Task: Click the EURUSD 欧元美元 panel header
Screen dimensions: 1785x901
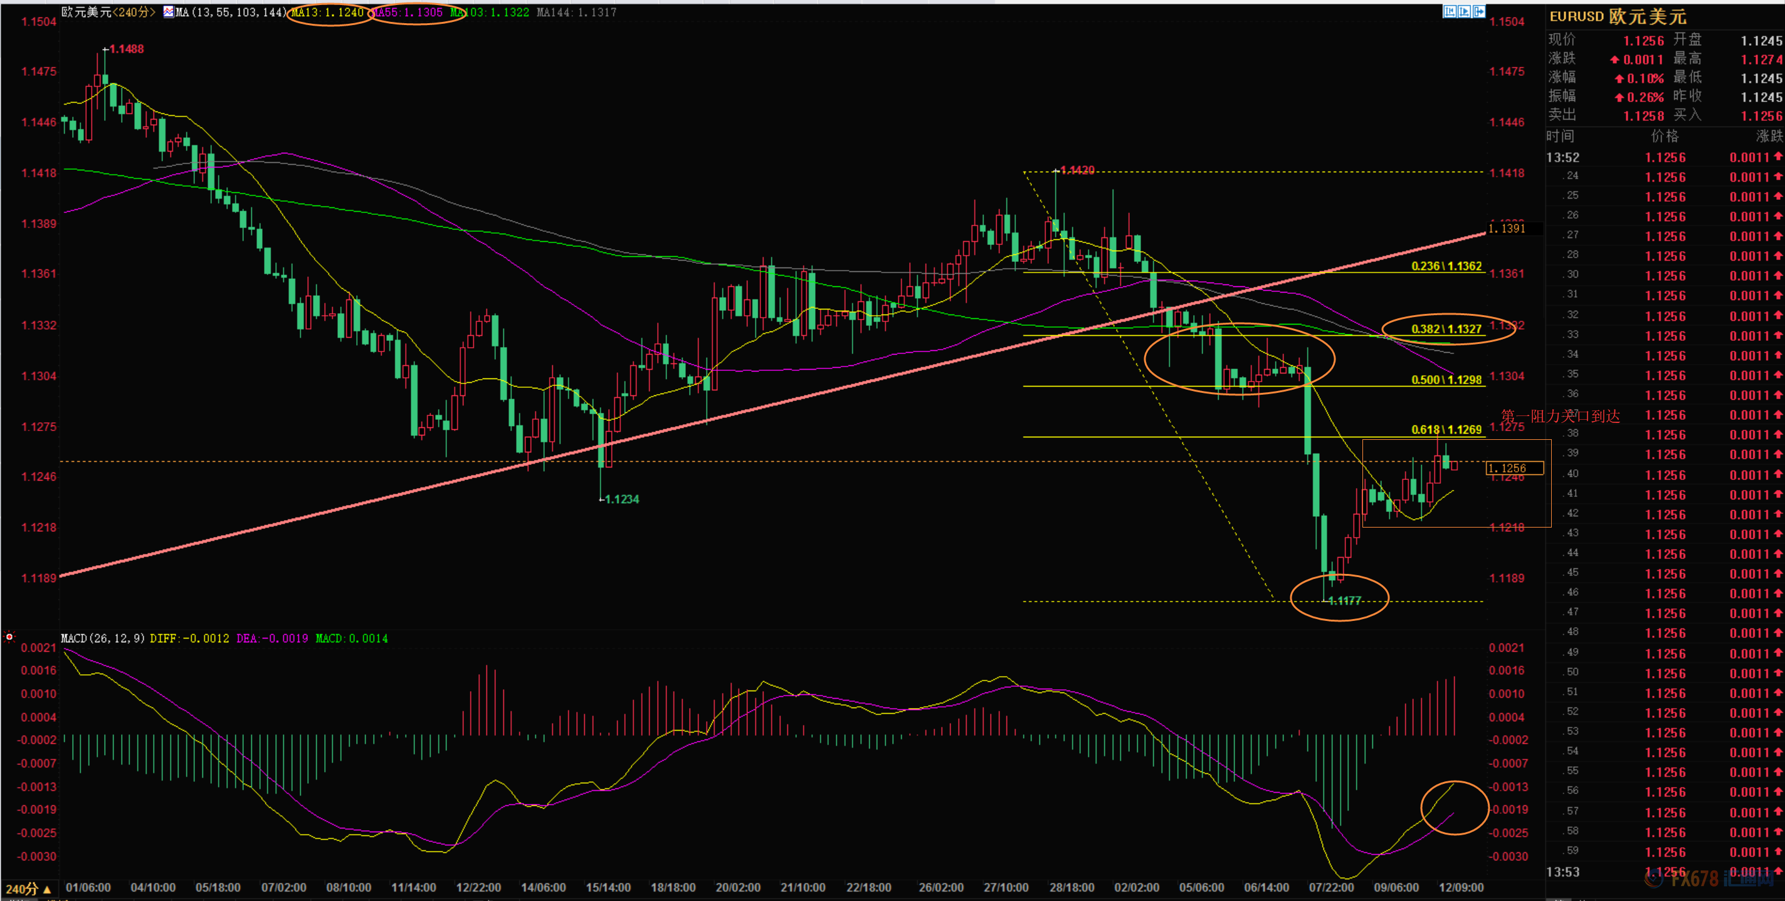Action: pos(1618,16)
